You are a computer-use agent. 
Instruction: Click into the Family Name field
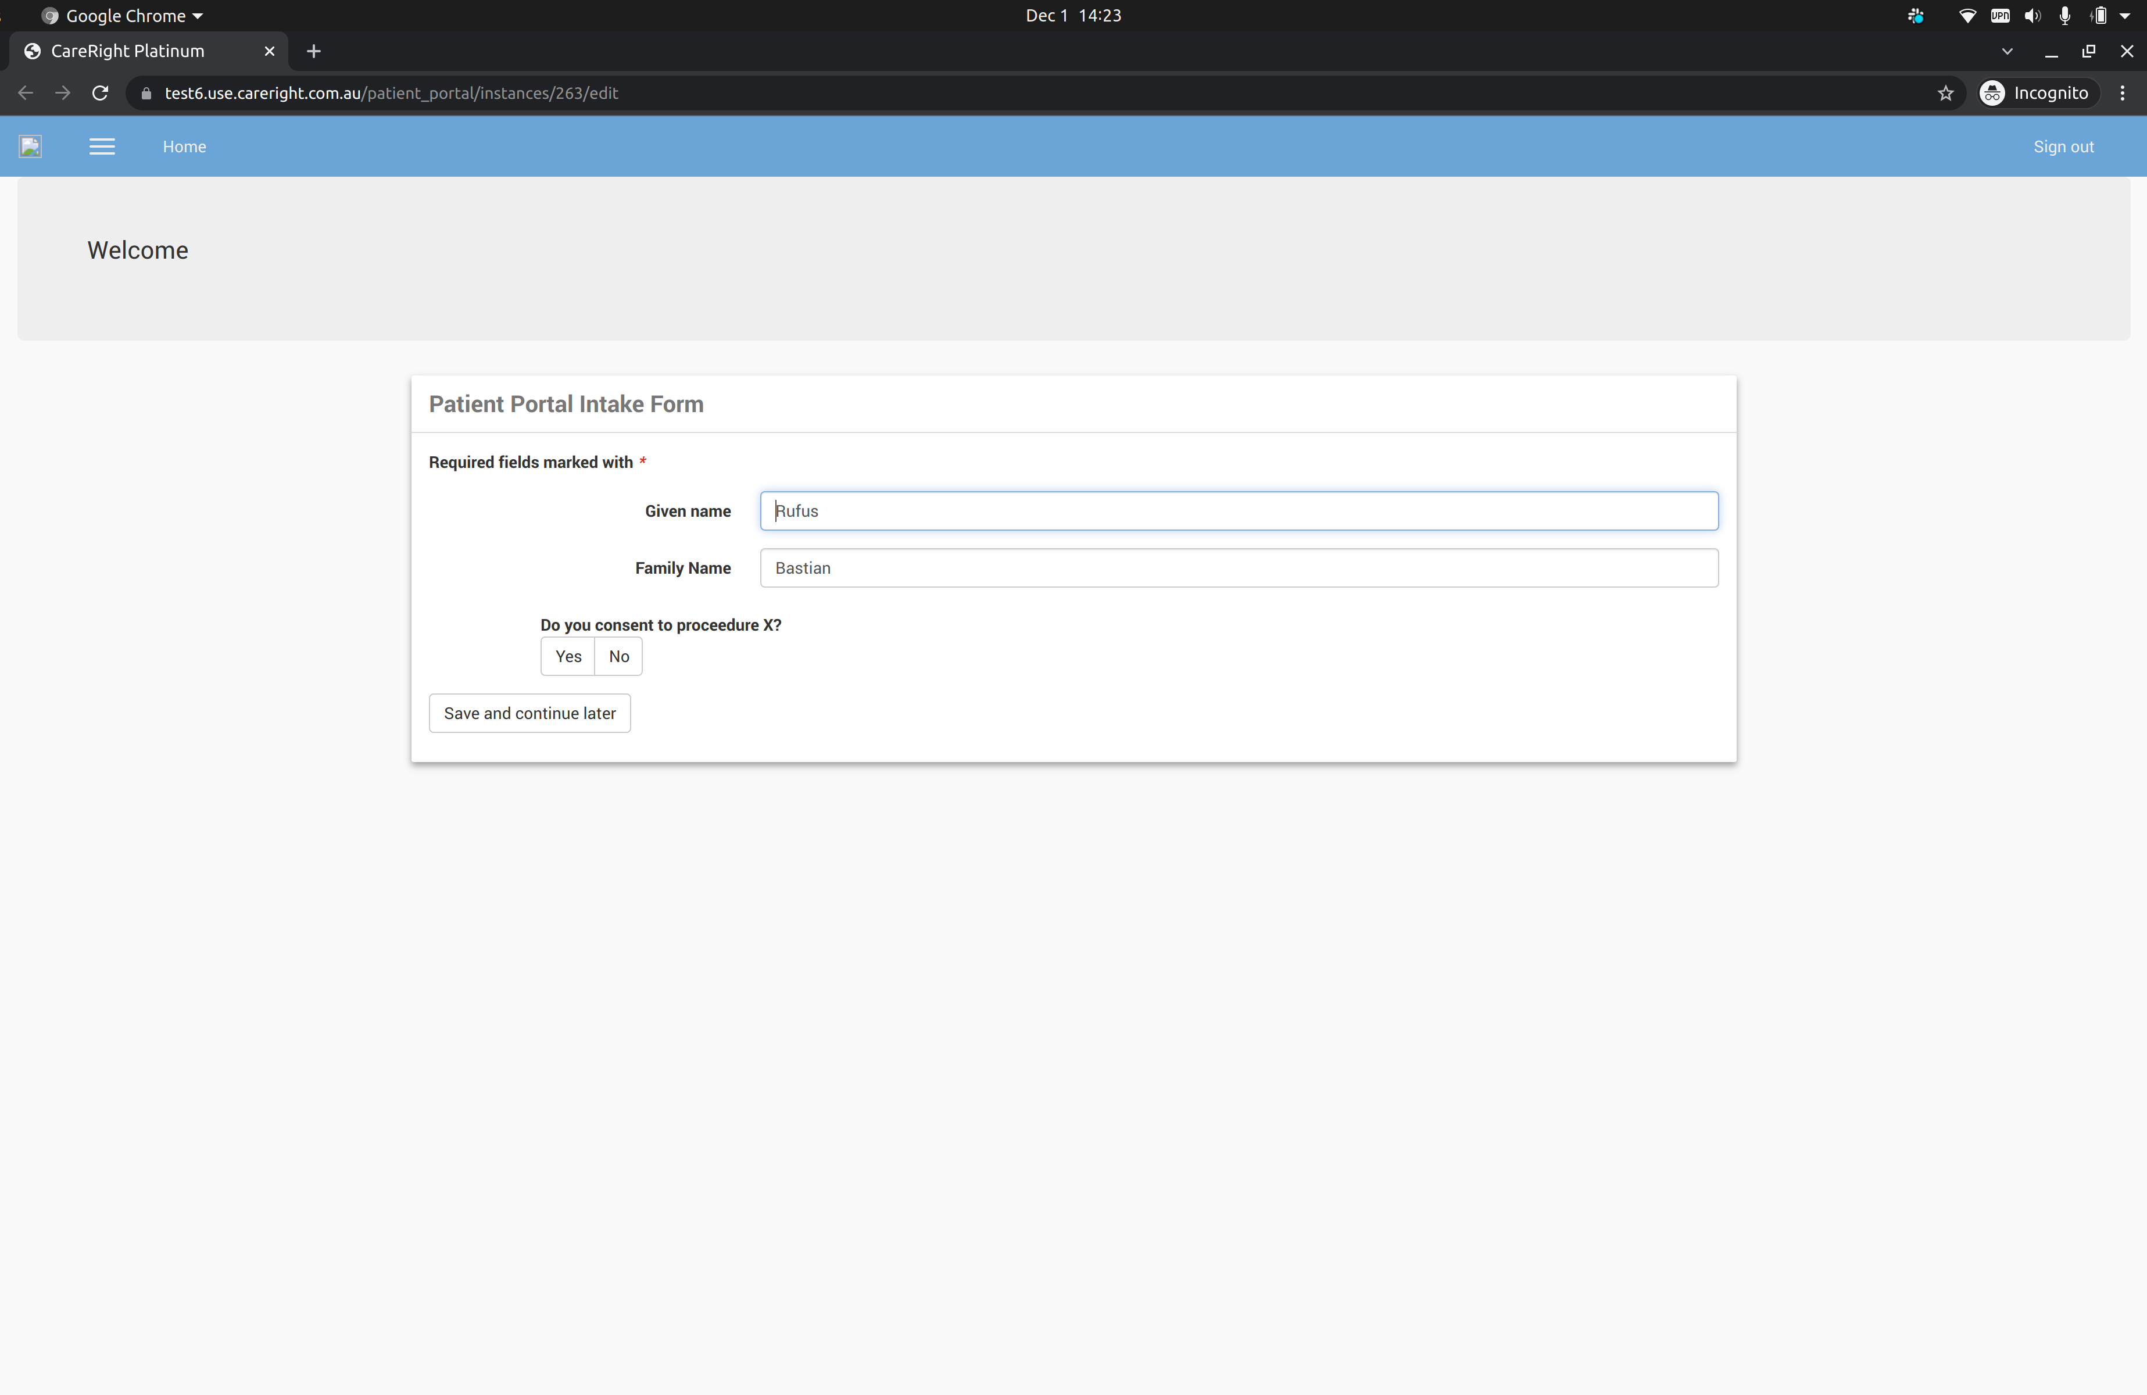click(1237, 567)
